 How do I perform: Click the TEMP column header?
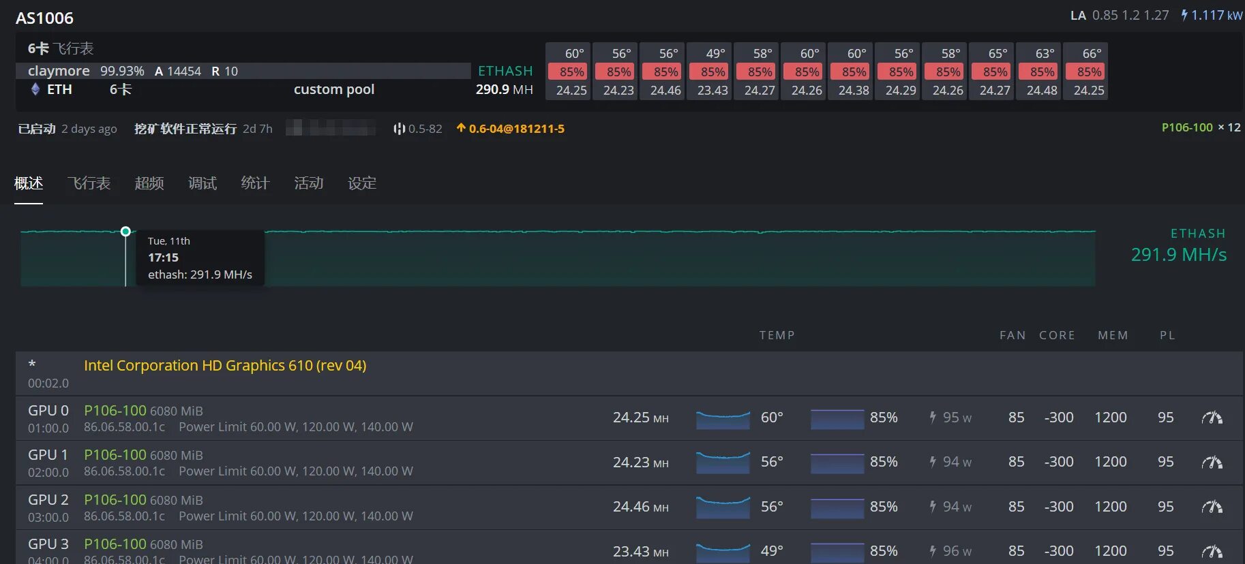[x=777, y=335]
